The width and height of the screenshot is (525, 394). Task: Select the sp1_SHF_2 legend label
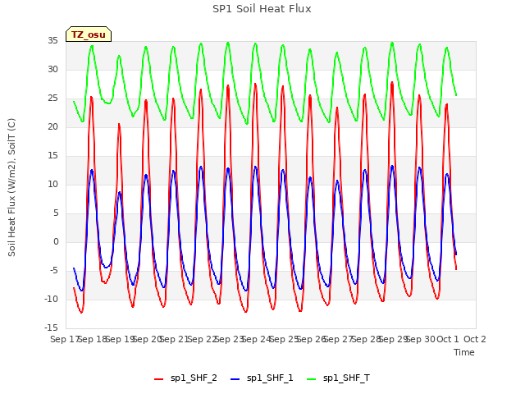[x=194, y=378]
